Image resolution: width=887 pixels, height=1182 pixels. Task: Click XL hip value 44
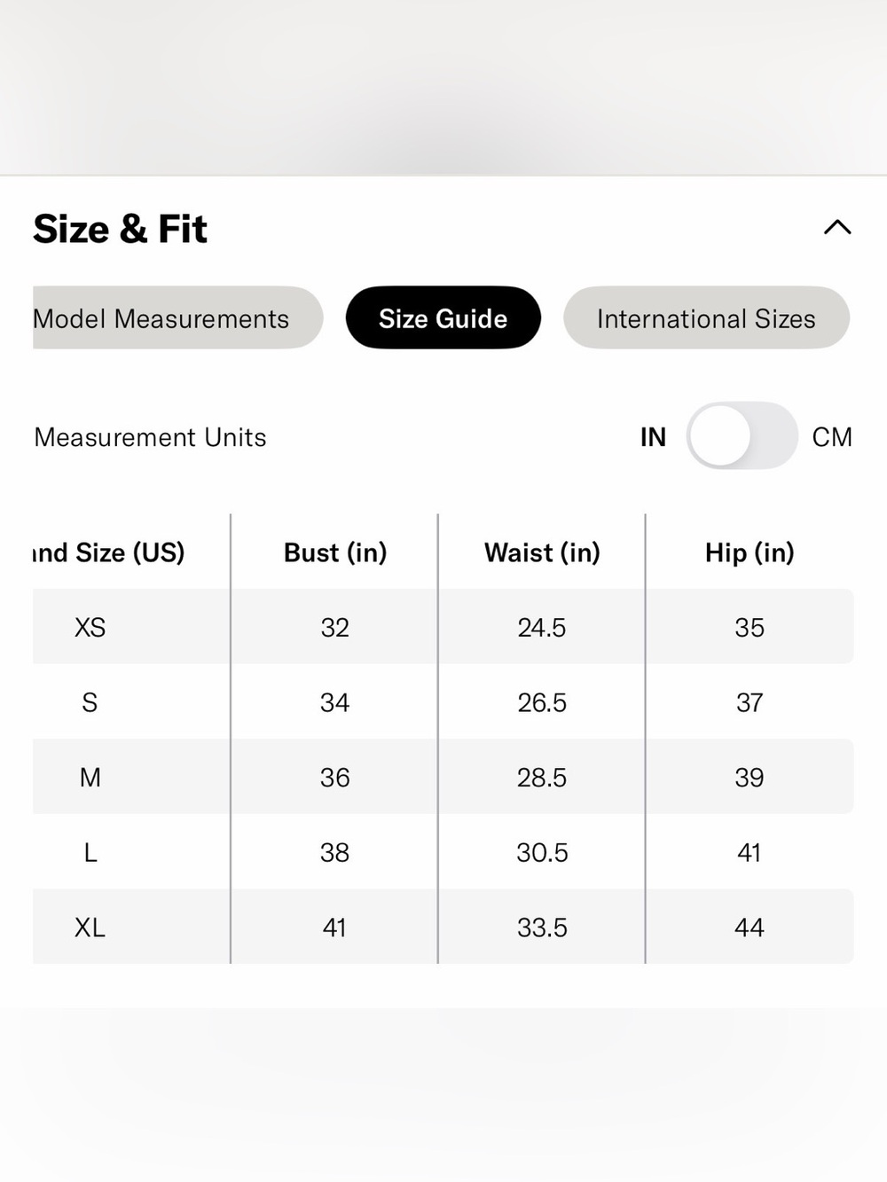(x=750, y=928)
